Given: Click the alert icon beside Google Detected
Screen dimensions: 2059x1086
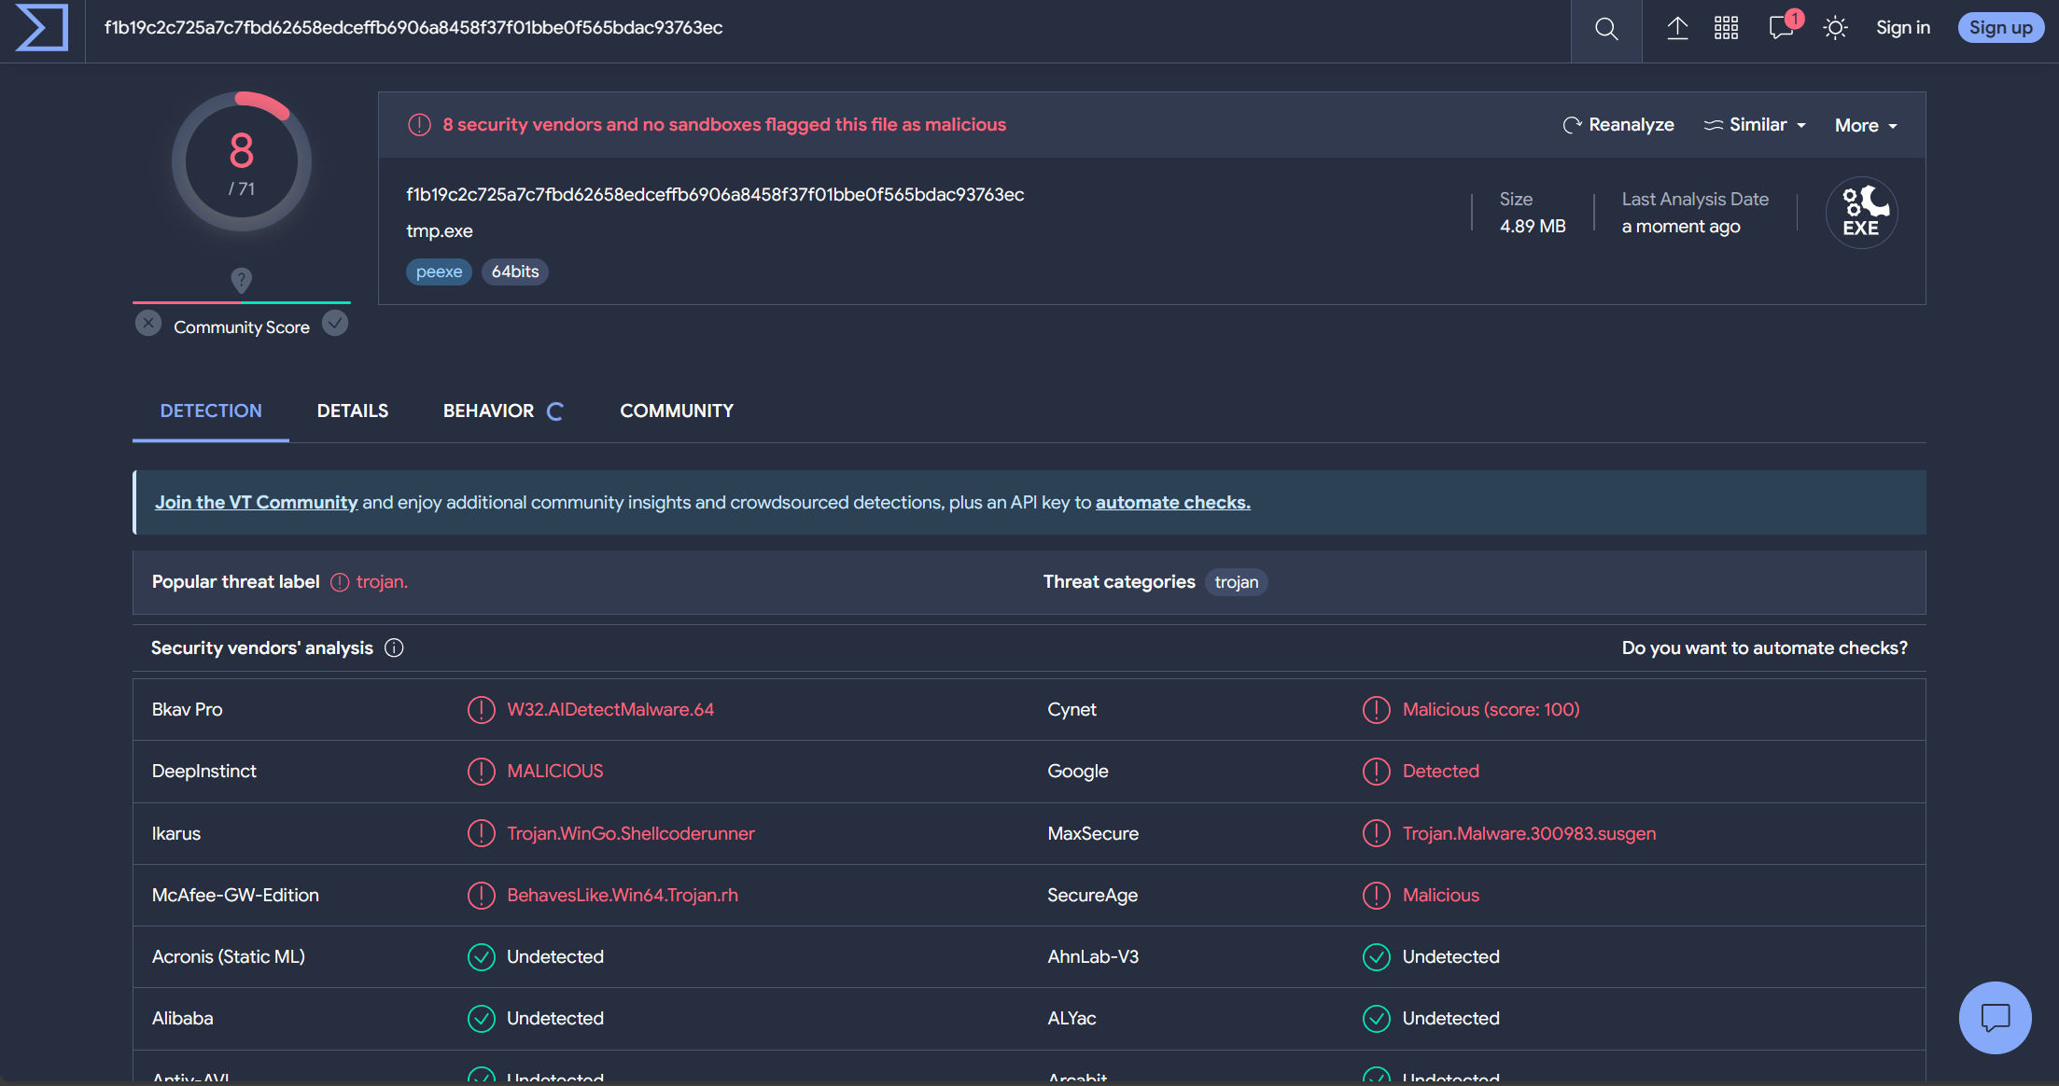Looking at the screenshot, I should (1377, 772).
